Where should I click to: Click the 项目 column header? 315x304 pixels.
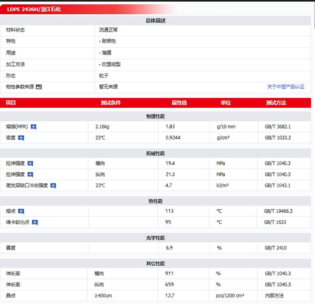coord(11,103)
